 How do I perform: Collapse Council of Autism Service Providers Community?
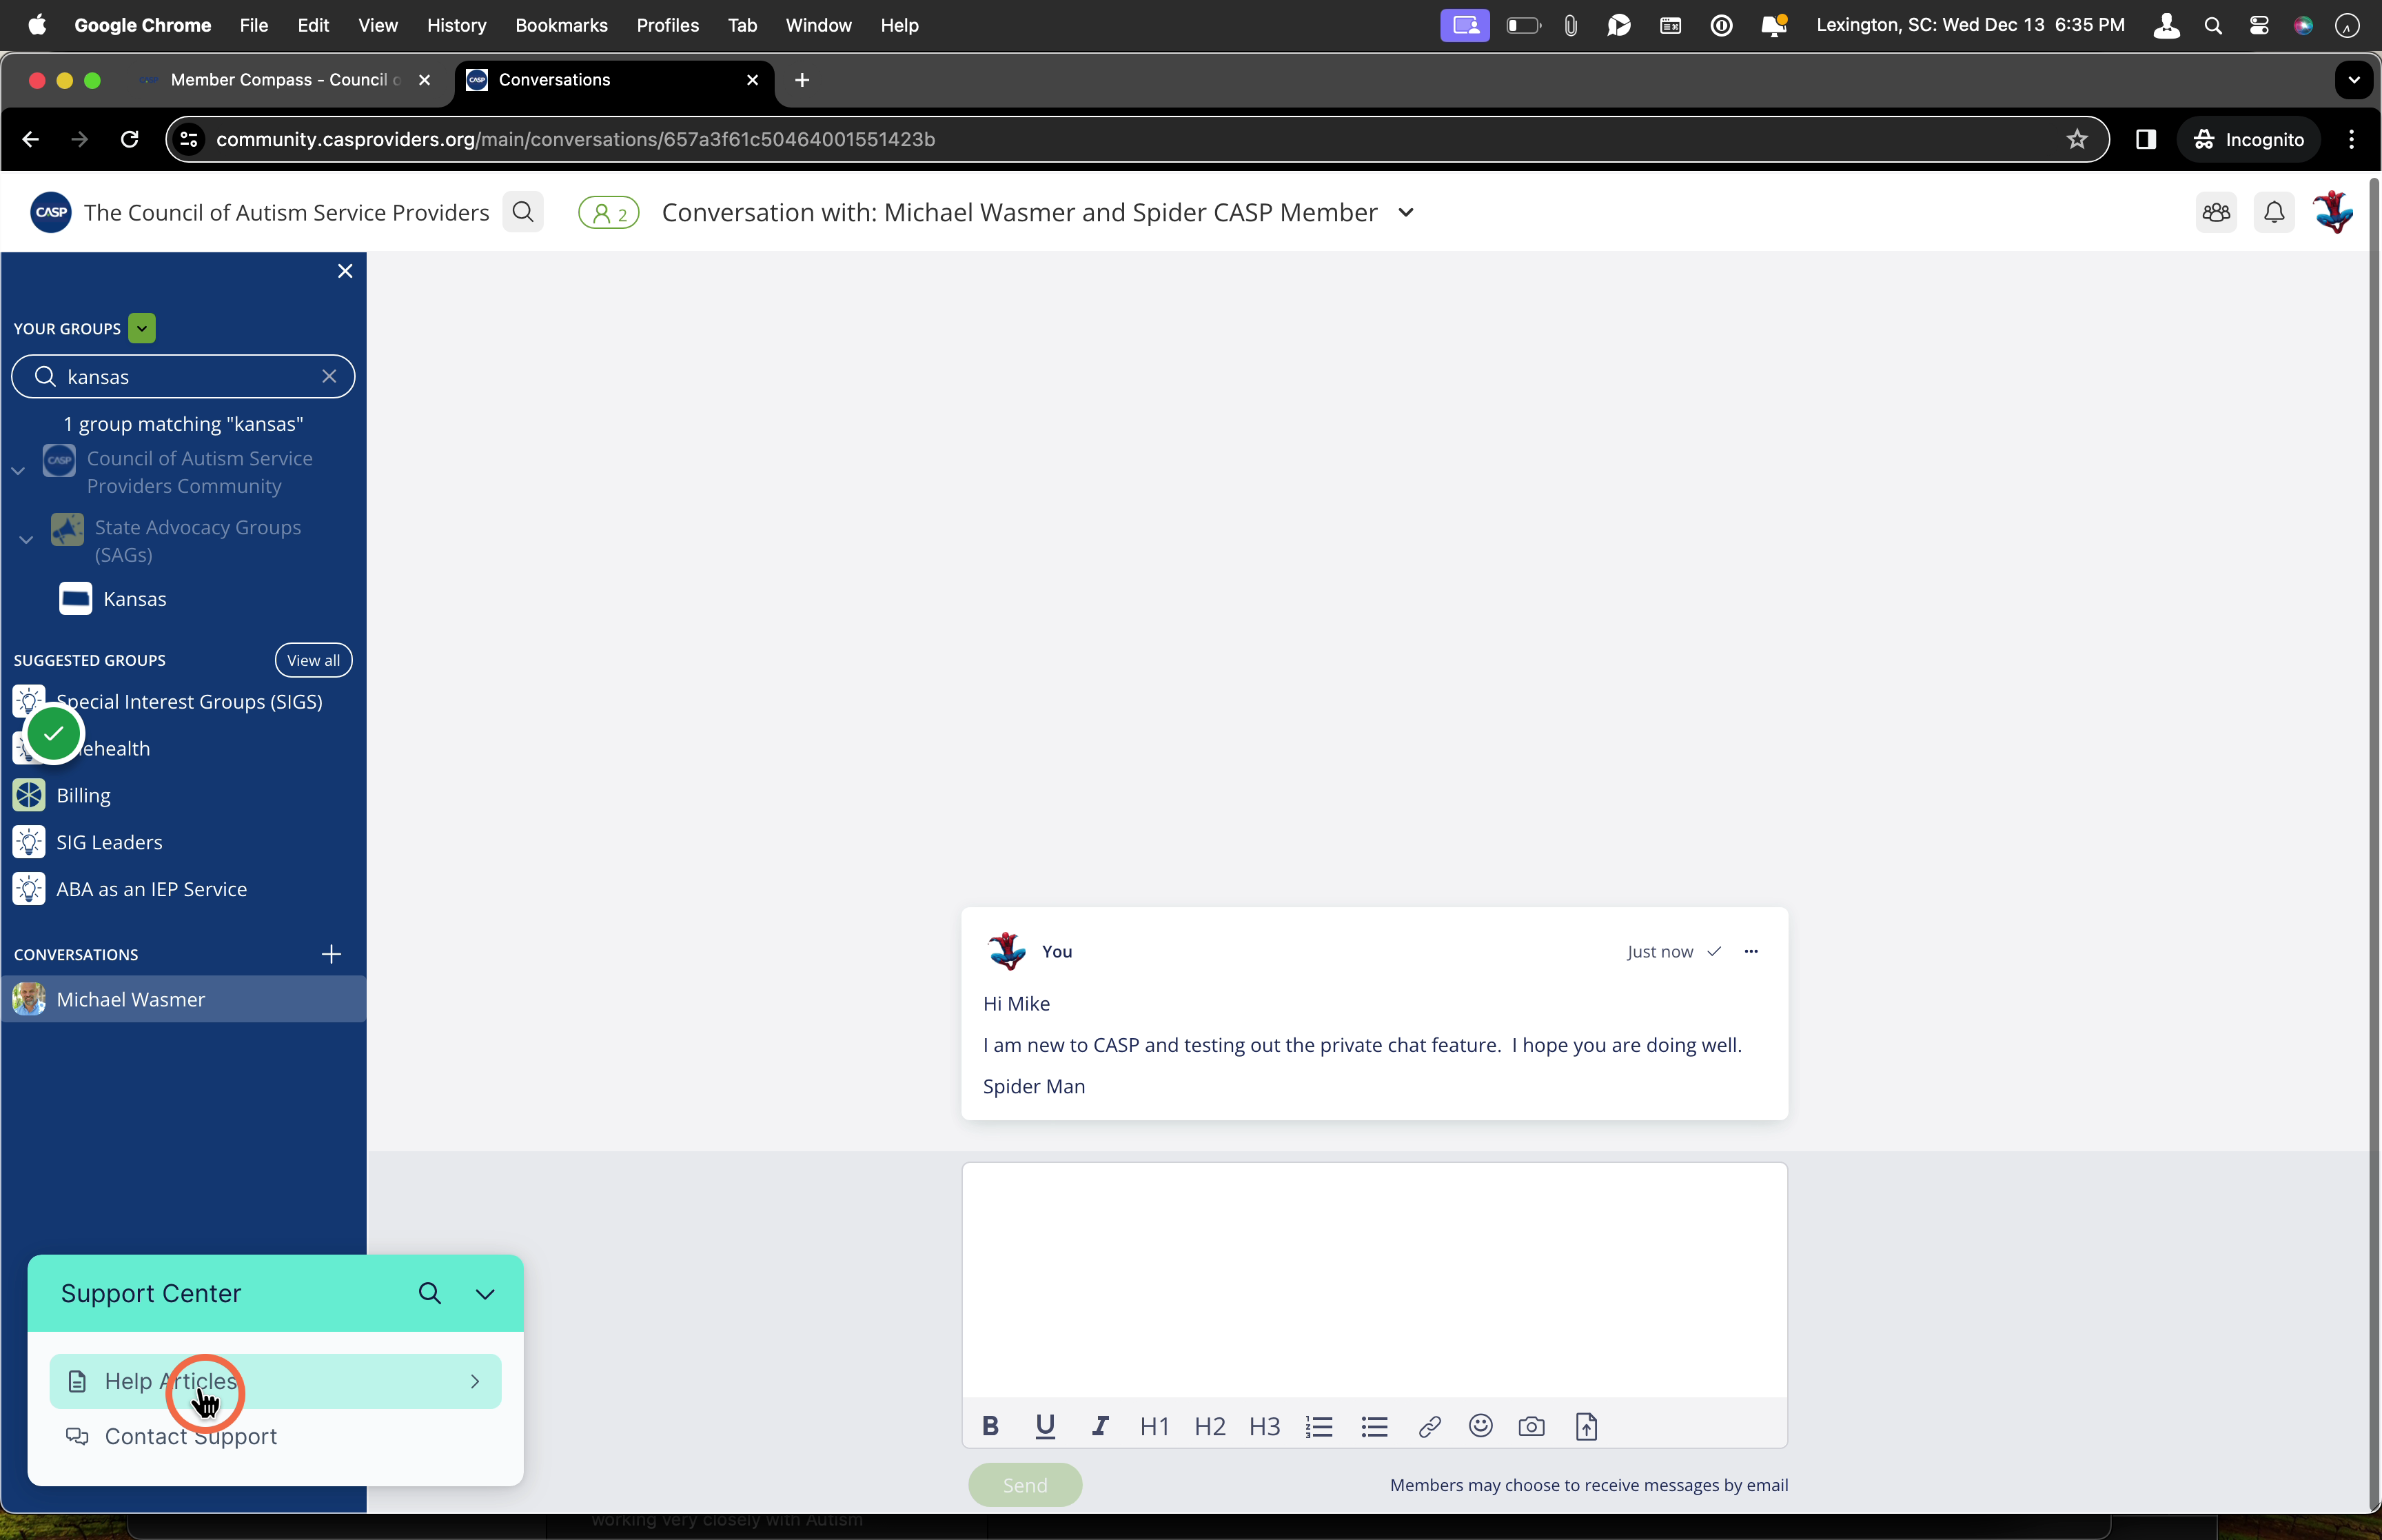point(18,470)
